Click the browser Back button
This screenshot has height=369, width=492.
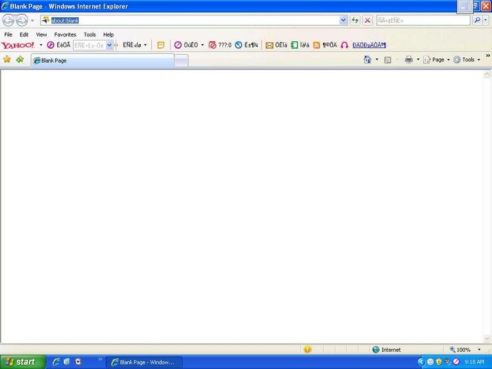[9, 20]
